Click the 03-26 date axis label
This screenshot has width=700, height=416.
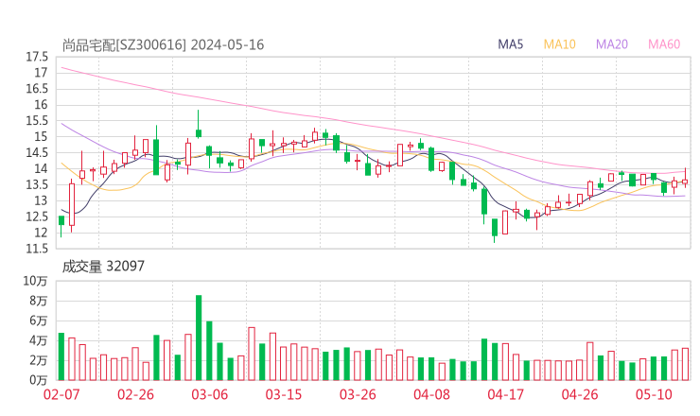[358, 394]
